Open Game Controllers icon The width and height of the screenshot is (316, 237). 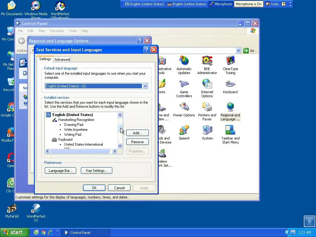click(x=184, y=88)
